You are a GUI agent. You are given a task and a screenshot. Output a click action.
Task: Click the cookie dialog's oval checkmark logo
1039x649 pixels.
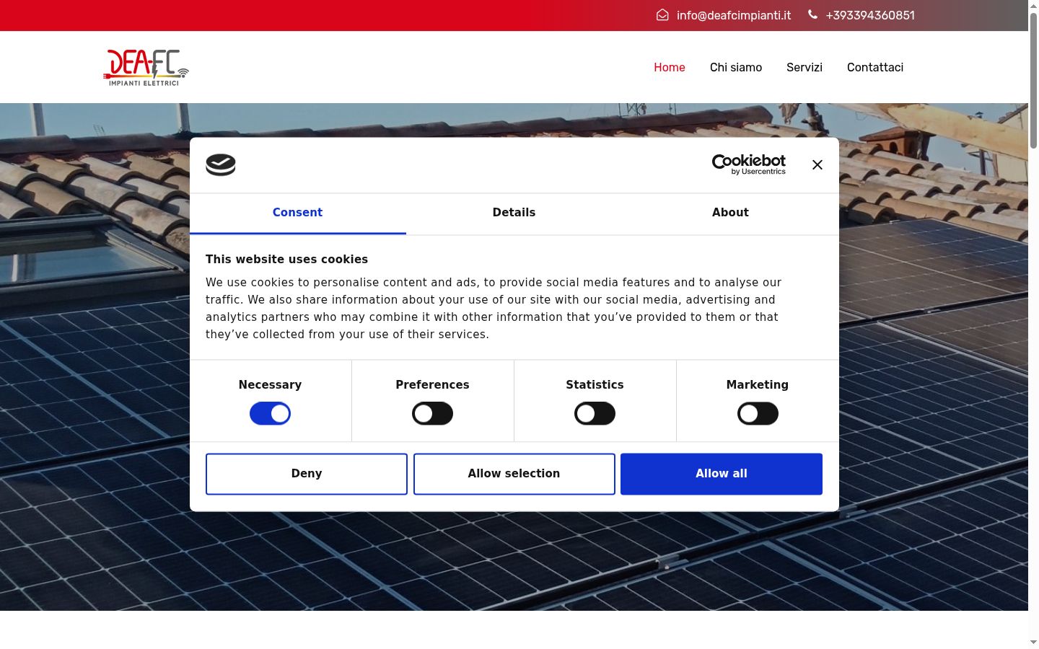click(x=221, y=165)
